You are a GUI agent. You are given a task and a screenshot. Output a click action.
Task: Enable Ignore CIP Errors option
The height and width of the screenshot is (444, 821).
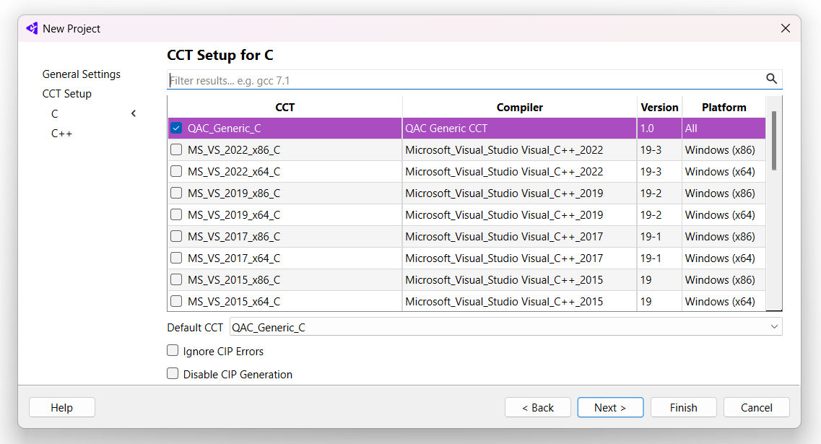pyautogui.click(x=173, y=350)
